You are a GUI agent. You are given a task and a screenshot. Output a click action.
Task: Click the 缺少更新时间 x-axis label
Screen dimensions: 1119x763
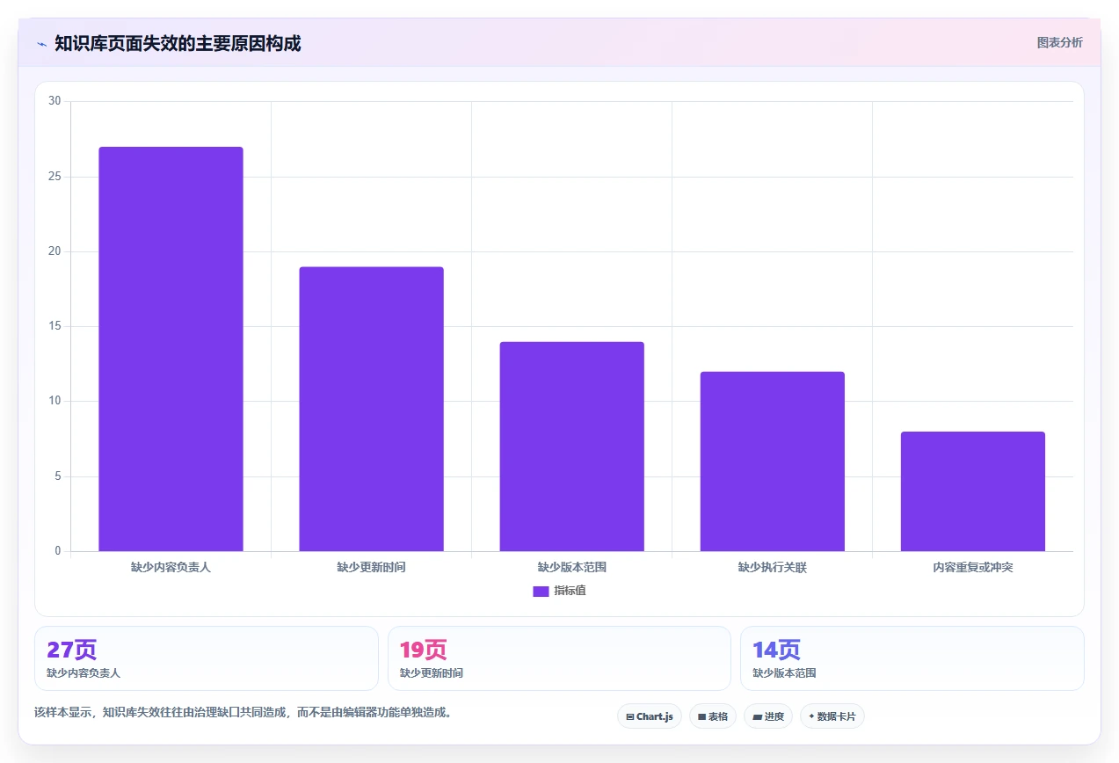(x=371, y=568)
